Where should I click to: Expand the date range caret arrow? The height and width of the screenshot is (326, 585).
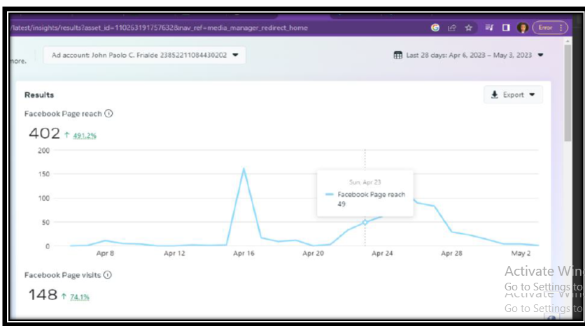pos(540,55)
